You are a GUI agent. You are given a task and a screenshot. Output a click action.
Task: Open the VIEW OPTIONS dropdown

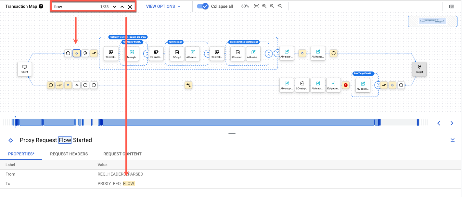pos(163,6)
